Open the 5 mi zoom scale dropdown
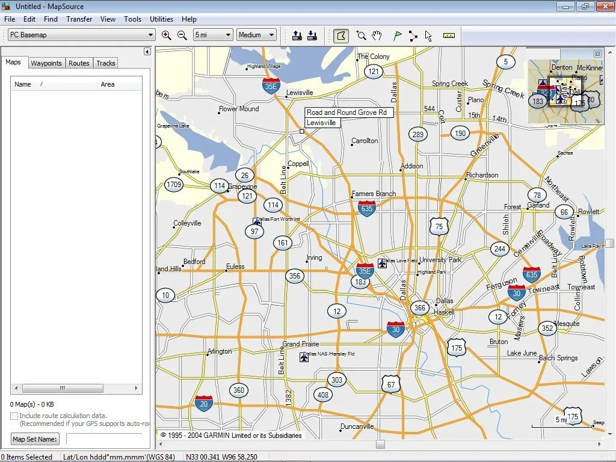 click(x=212, y=35)
